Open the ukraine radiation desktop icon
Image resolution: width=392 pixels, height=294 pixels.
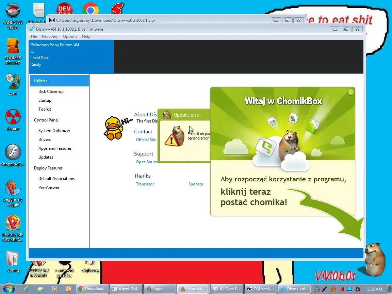13,120
